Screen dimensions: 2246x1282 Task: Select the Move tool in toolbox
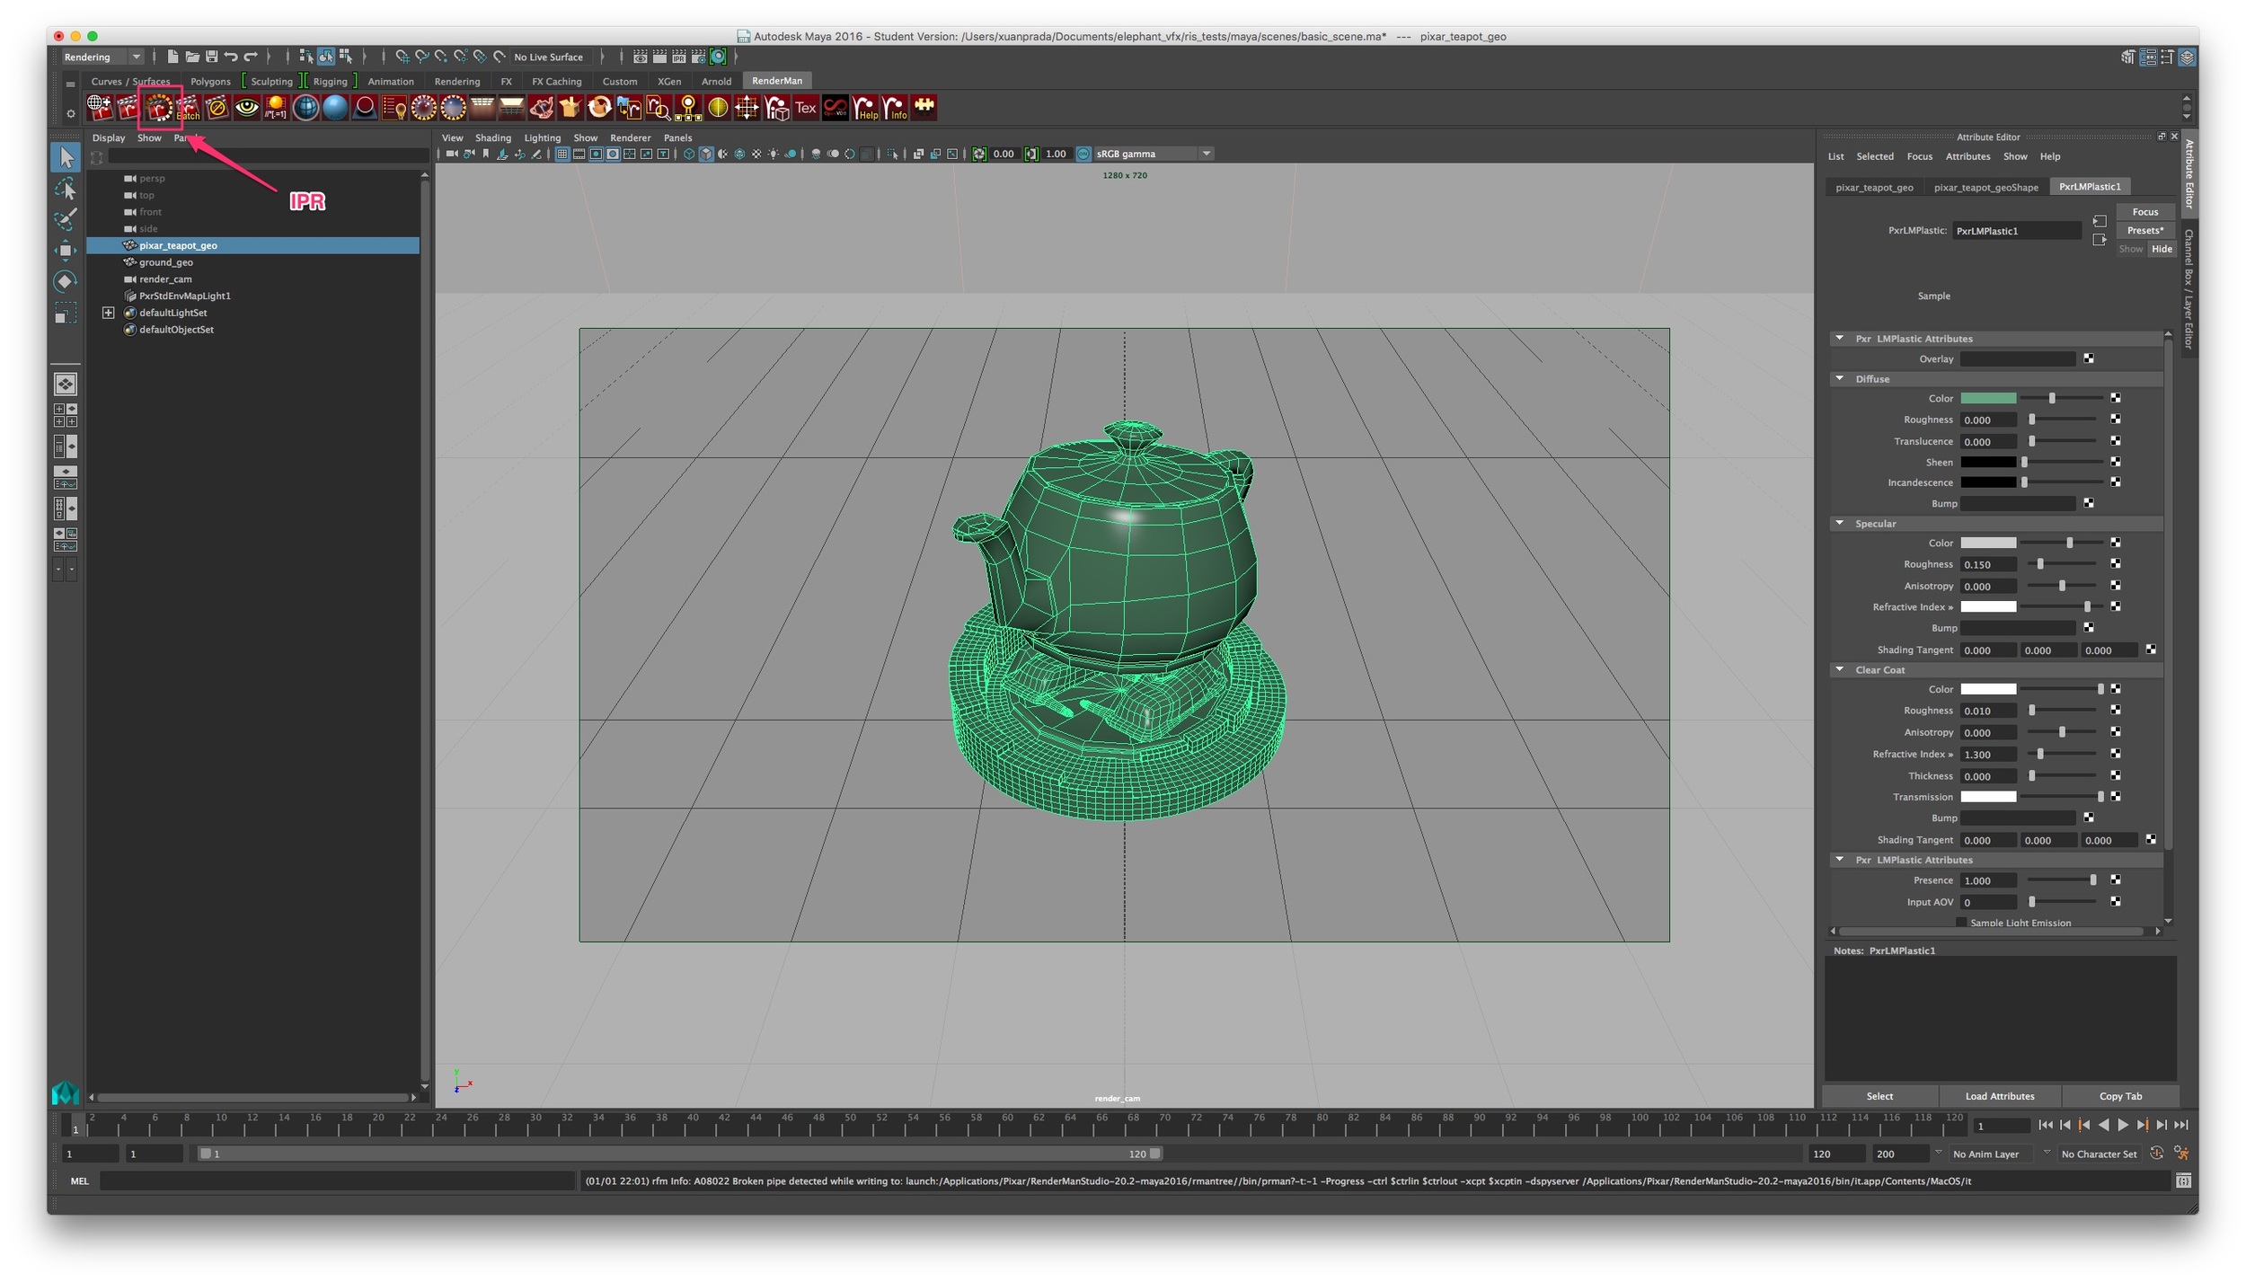click(66, 251)
